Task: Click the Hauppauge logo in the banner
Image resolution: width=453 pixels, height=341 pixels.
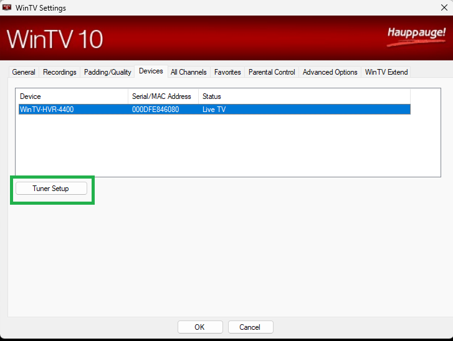Action: [416, 36]
